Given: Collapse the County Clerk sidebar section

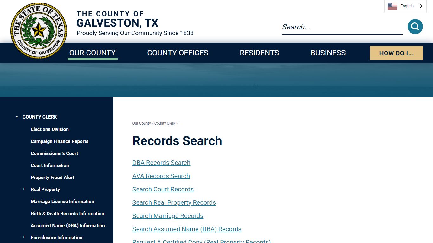Looking at the screenshot, I should pos(16,117).
